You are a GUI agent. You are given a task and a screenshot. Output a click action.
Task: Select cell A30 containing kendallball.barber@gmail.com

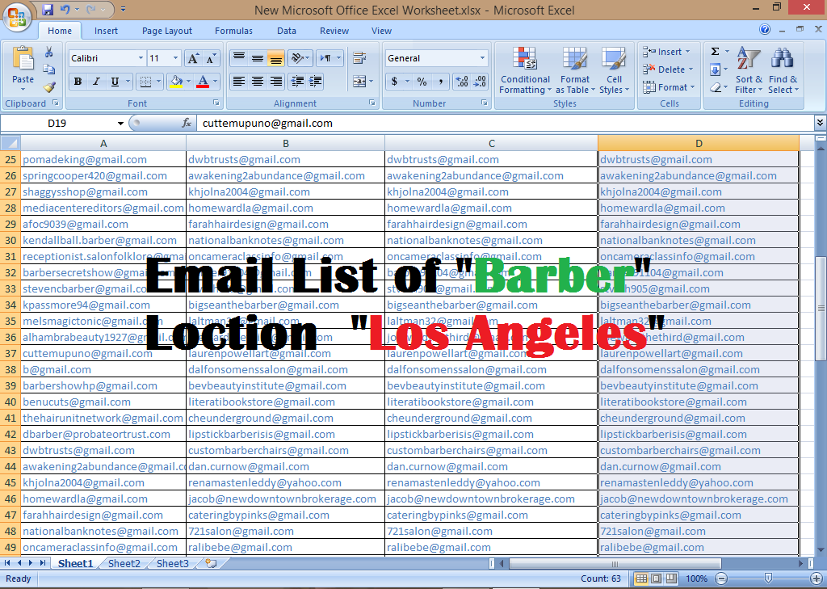(x=103, y=240)
